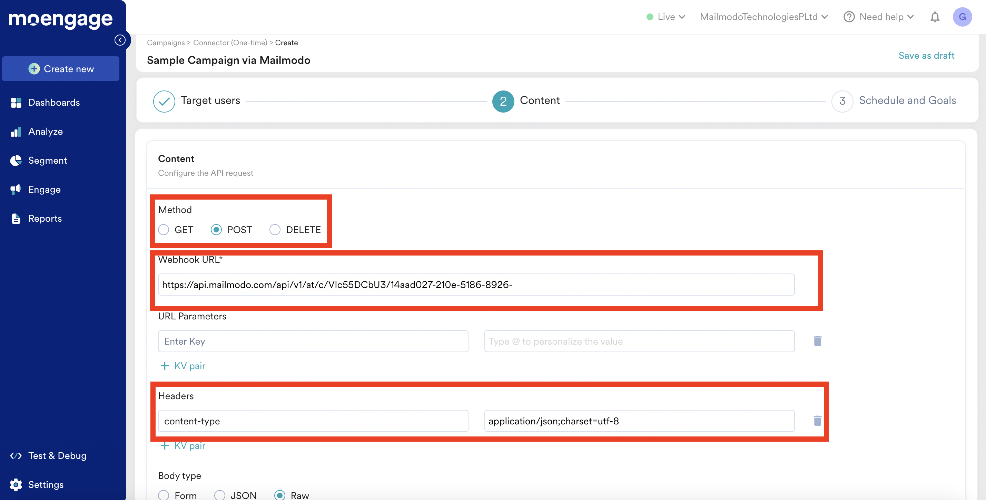The width and height of the screenshot is (986, 500).
Task: Click the Analyze bar chart icon
Action: click(x=16, y=132)
